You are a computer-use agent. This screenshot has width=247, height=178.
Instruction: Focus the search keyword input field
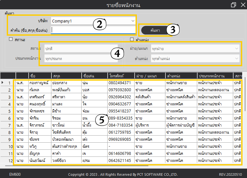click(x=93, y=30)
